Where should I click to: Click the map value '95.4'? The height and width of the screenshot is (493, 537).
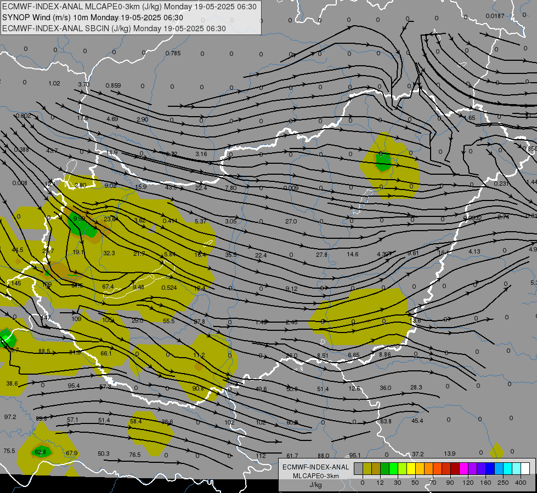[x=74, y=386]
